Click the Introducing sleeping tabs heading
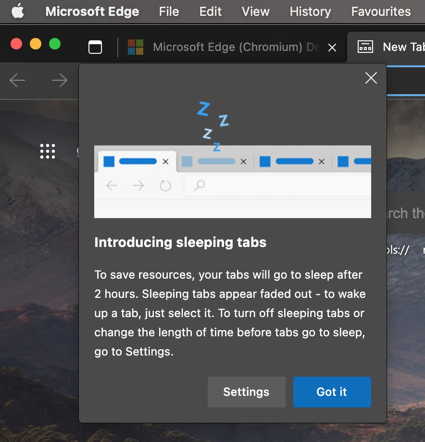Screen dimensions: 425x442 click(180, 243)
